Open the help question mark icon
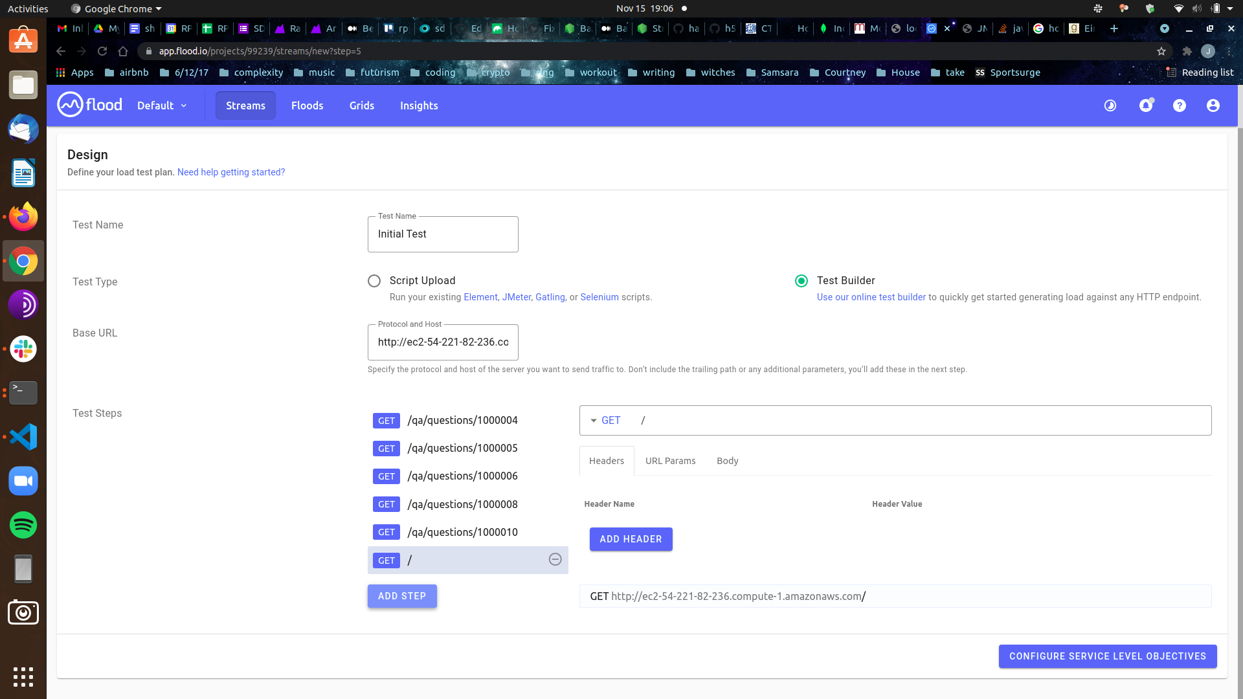The image size is (1243, 699). point(1179,105)
